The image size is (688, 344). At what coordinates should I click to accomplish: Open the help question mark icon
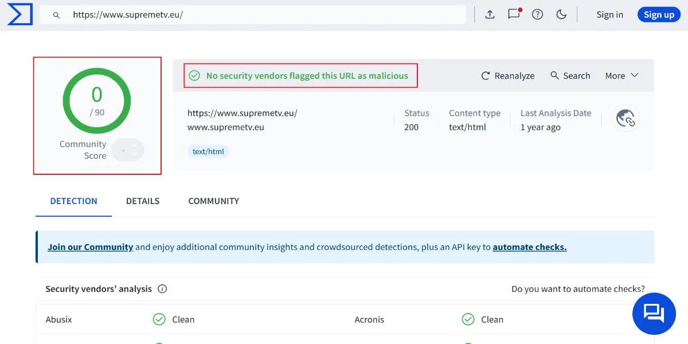[x=537, y=15]
